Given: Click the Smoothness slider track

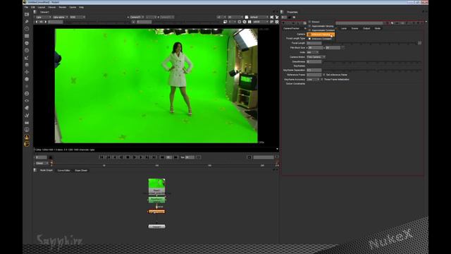Looking at the screenshot, I should 372,61.
